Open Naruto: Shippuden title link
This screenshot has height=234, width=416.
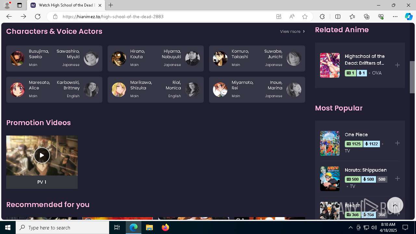pyautogui.click(x=366, y=170)
